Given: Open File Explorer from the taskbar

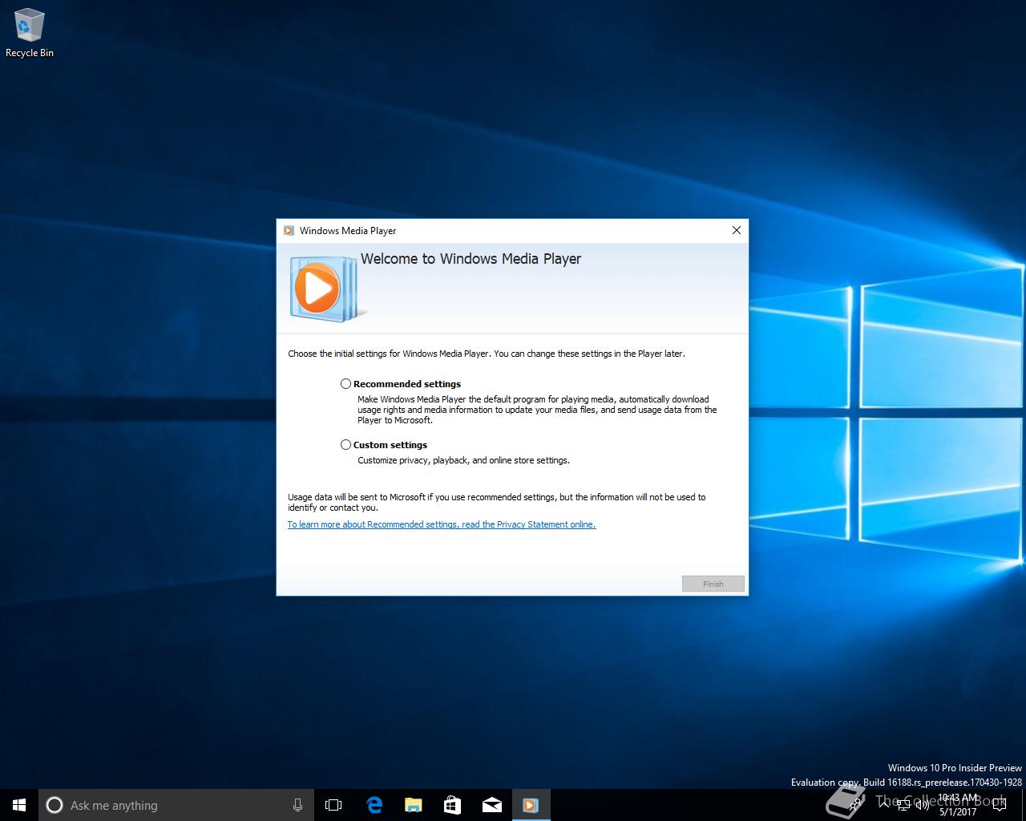Looking at the screenshot, I should [413, 805].
